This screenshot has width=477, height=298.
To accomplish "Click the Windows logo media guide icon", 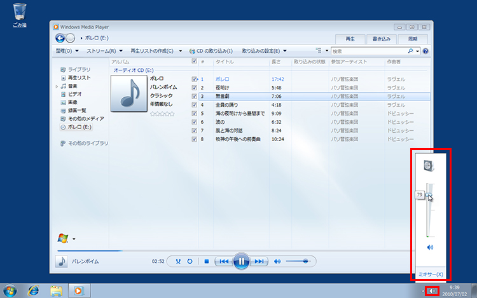I will click(63, 238).
